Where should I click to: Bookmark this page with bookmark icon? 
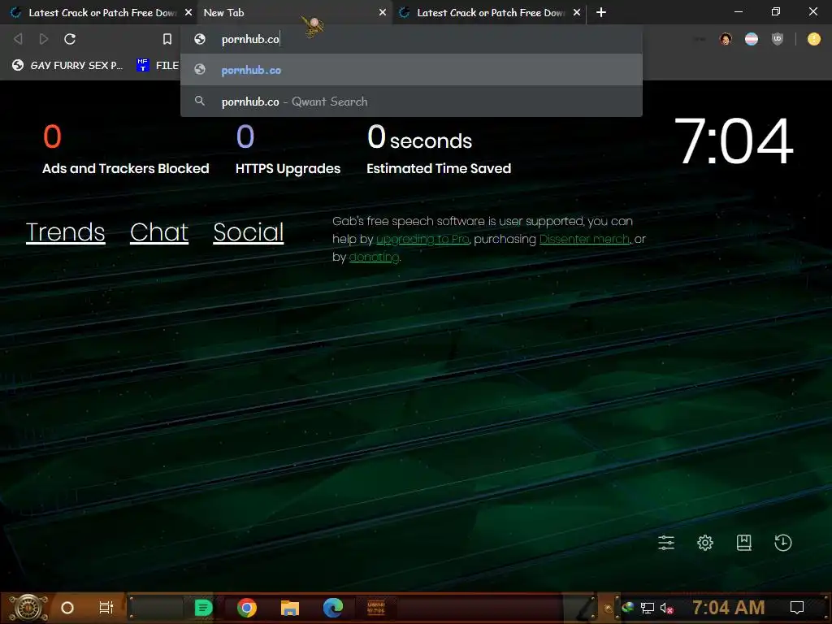click(x=167, y=39)
